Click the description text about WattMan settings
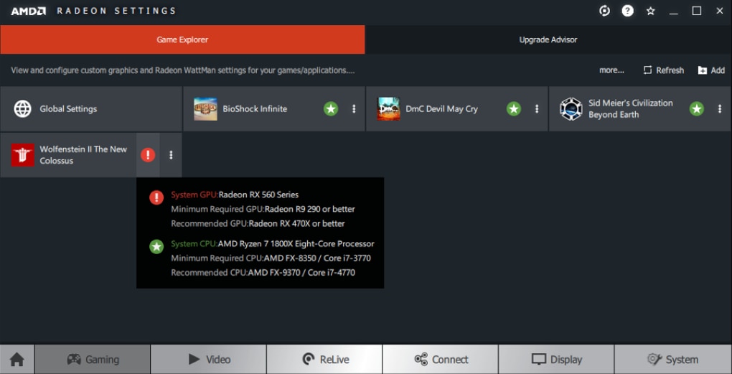732x374 pixels. point(183,70)
